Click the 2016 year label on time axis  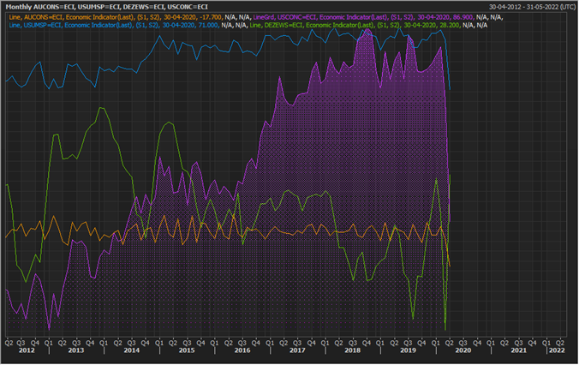click(x=242, y=350)
